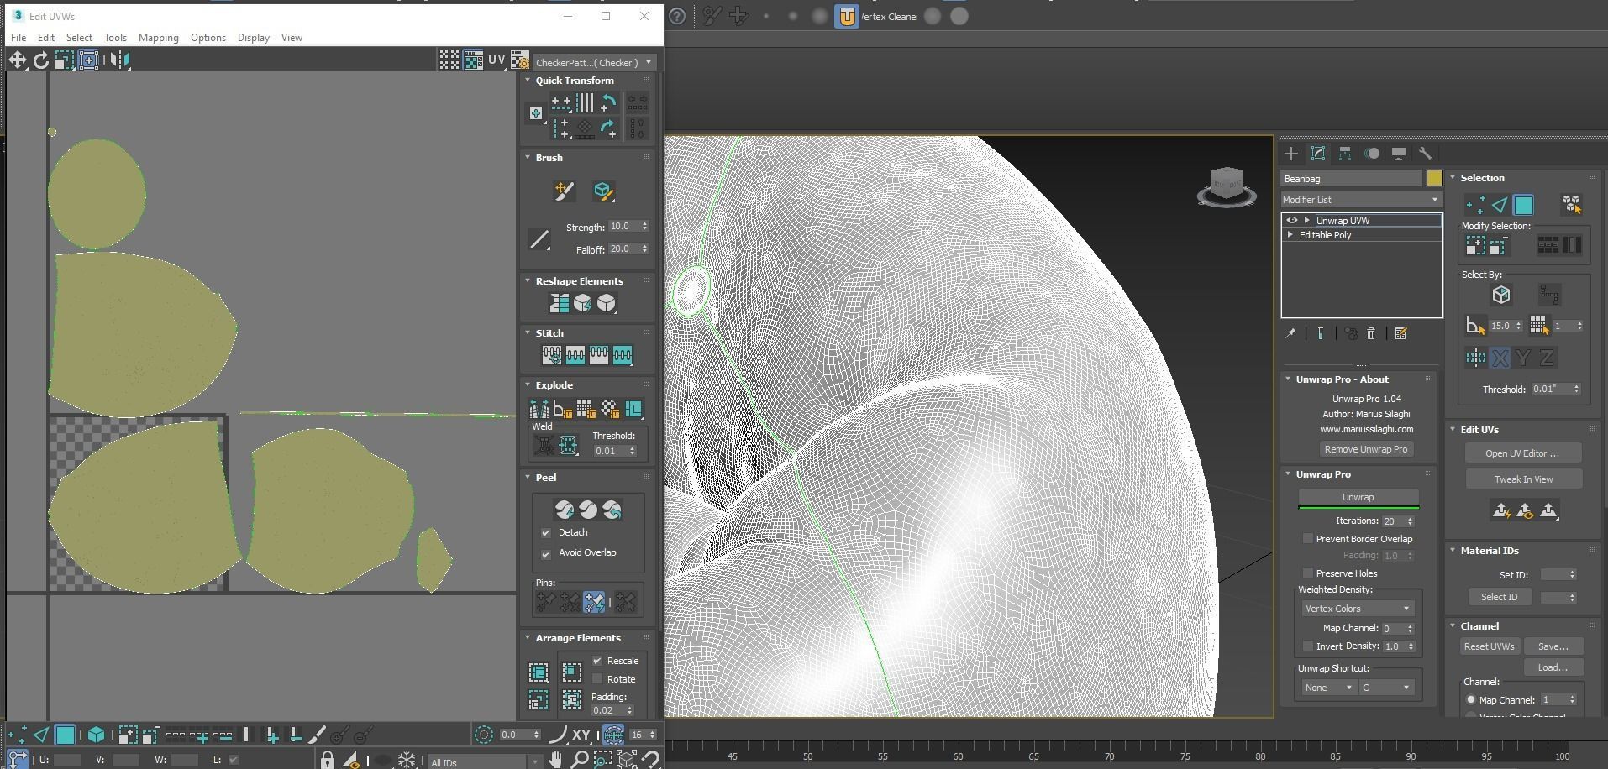
Task: Activate the Freeform mode tool icon
Action: coord(88,60)
